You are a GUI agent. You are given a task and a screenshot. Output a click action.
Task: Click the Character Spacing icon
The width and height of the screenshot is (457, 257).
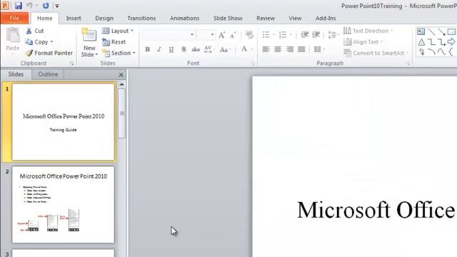click(x=209, y=49)
